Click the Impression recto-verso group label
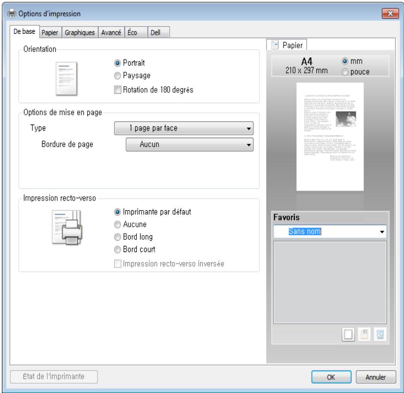The image size is (404, 393). [x=60, y=198]
